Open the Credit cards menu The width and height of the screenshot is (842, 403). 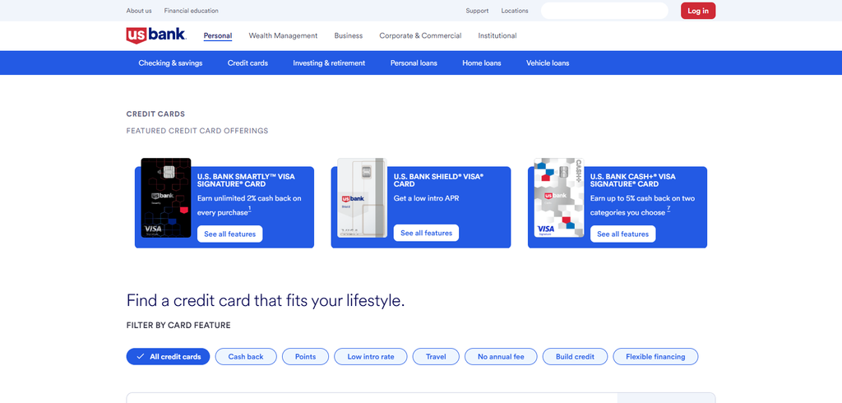(248, 63)
